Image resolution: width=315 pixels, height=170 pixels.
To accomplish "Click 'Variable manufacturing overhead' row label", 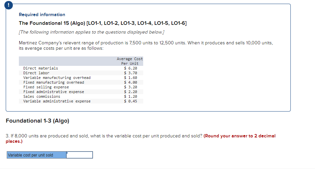I will [x=57, y=78].
